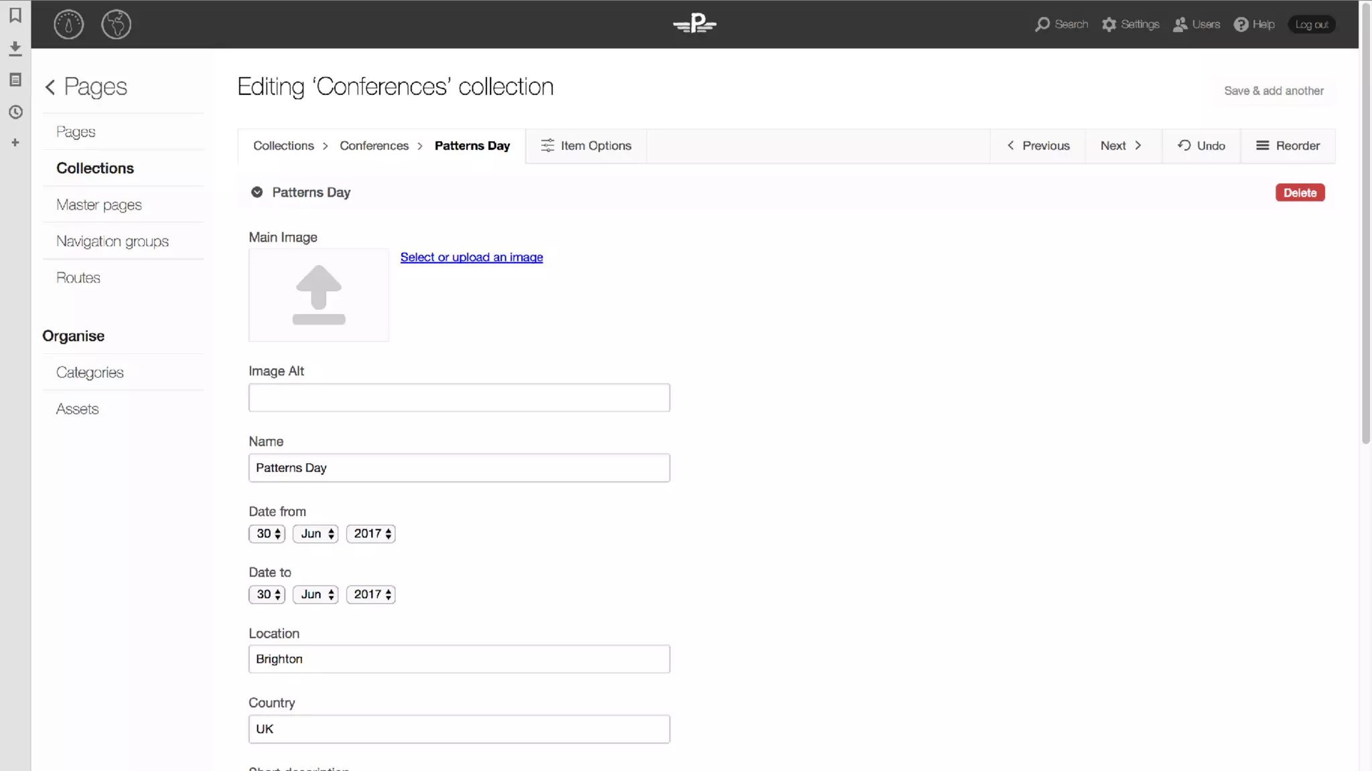This screenshot has width=1372, height=771.
Task: Click the Main Image upload placeholder thumbnail
Action: (319, 295)
